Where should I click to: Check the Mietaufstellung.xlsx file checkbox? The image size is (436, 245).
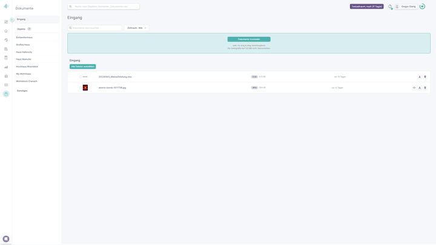coord(81,77)
